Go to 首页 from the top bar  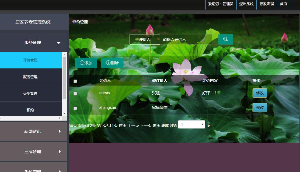point(284,4)
